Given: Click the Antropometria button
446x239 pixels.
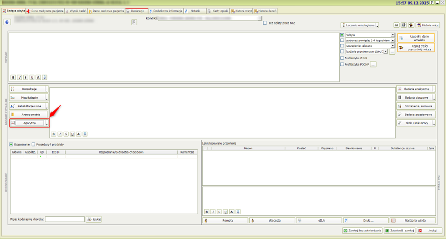Looking at the screenshot, I should [29, 115].
